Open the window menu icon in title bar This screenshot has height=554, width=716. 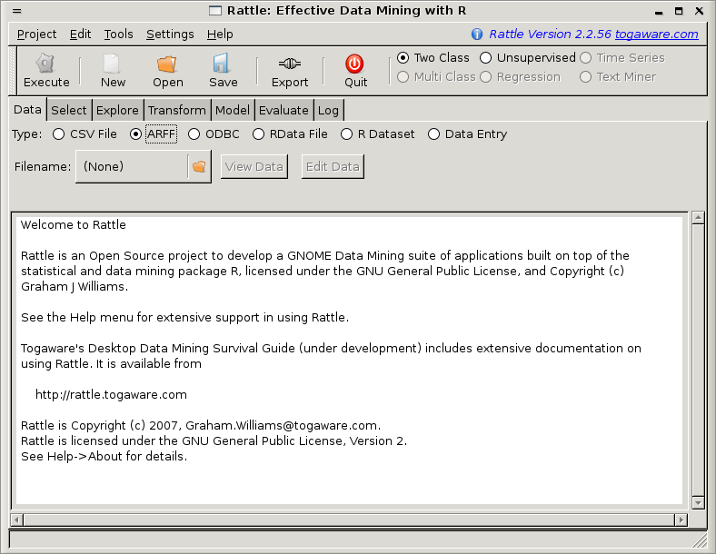pos(17,11)
